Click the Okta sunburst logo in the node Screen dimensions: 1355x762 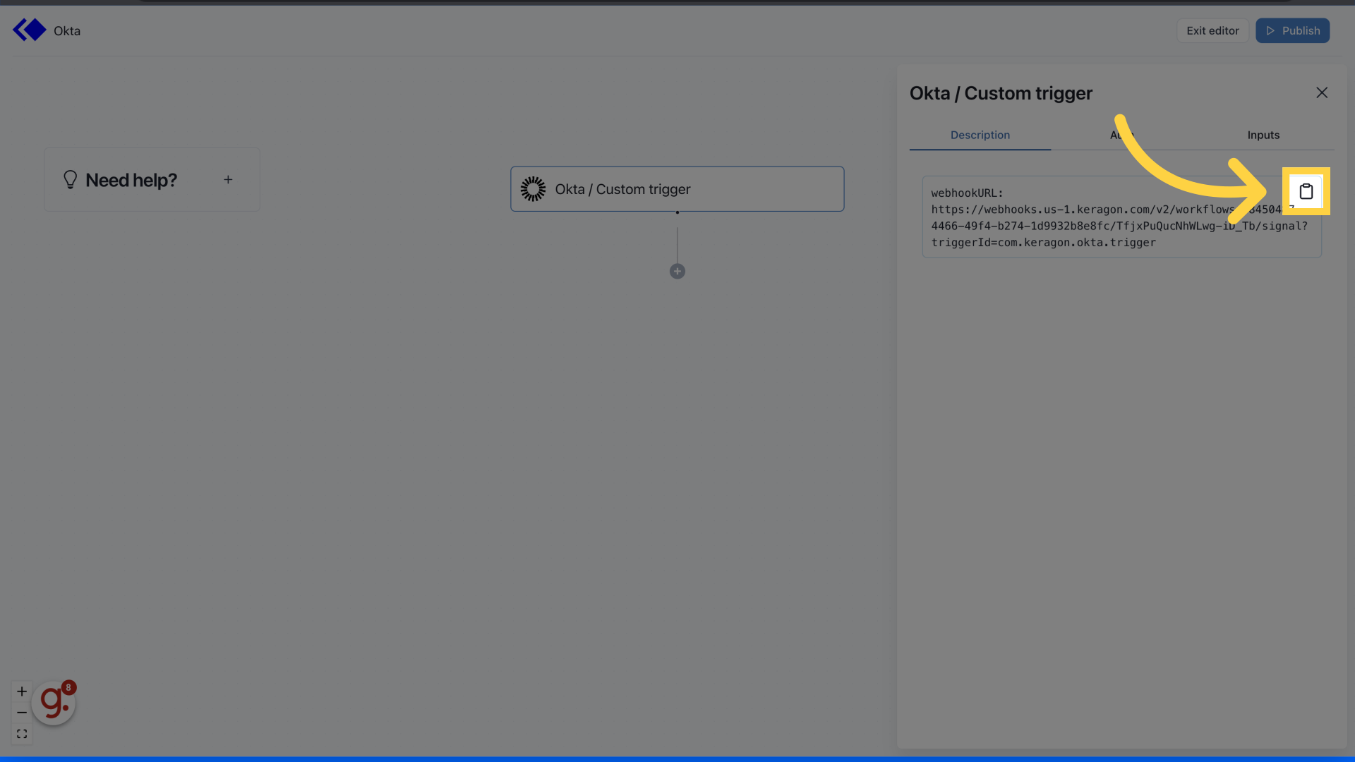click(x=533, y=189)
